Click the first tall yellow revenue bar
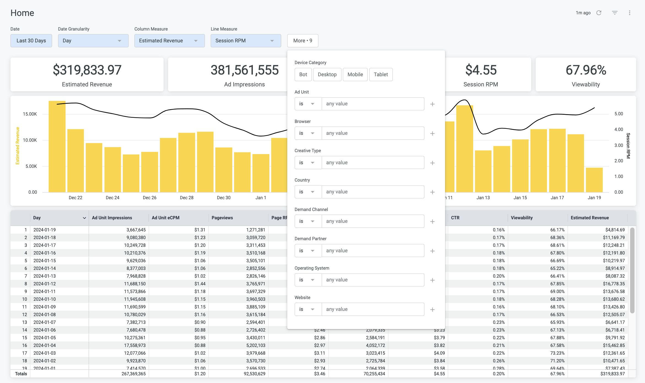Screen dimensions: 645x383 [57, 147]
